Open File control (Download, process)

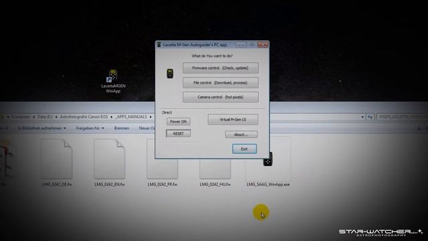tap(220, 82)
